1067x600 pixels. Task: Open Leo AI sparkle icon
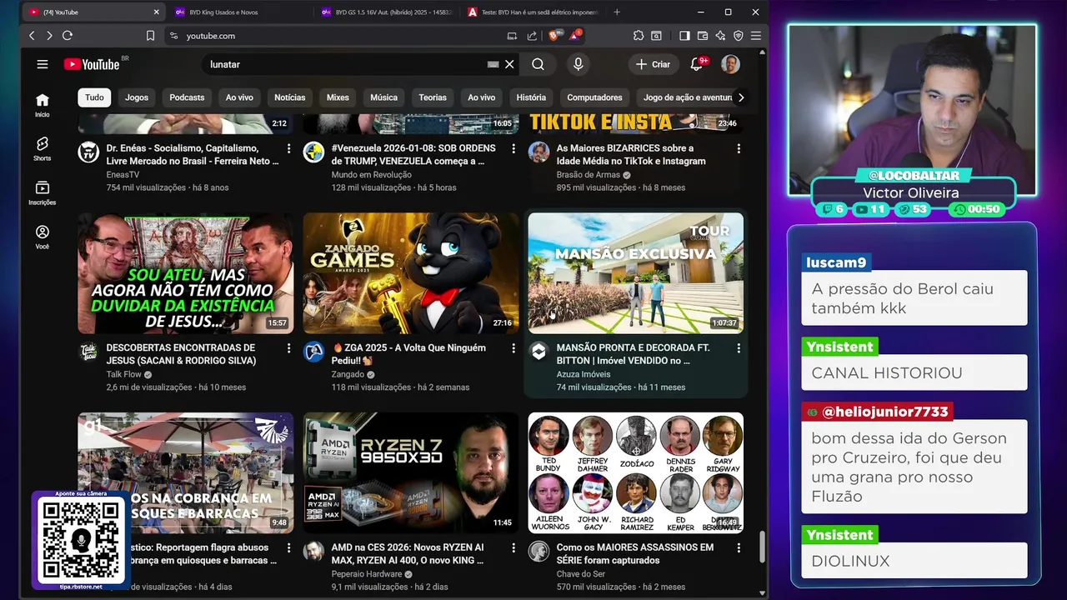(721, 36)
